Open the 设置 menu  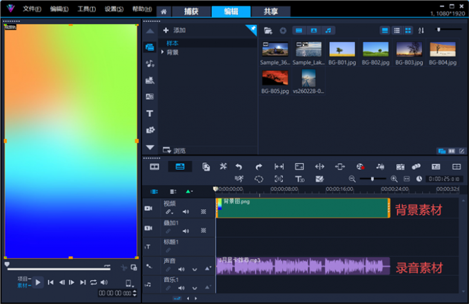tap(114, 9)
